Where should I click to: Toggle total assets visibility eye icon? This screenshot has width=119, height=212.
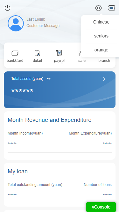pos(49,79)
